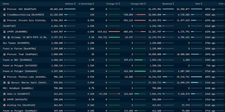The image size is (225, 112).
Task: Click the Phuture: DAO entity icon
Action: 4,9
